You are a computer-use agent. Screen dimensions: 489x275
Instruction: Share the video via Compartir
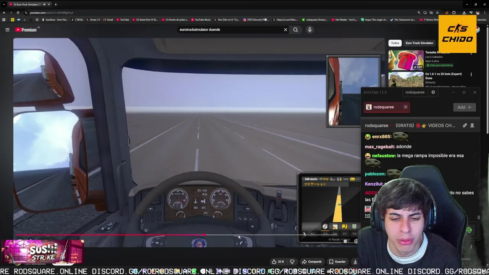coord(312,262)
